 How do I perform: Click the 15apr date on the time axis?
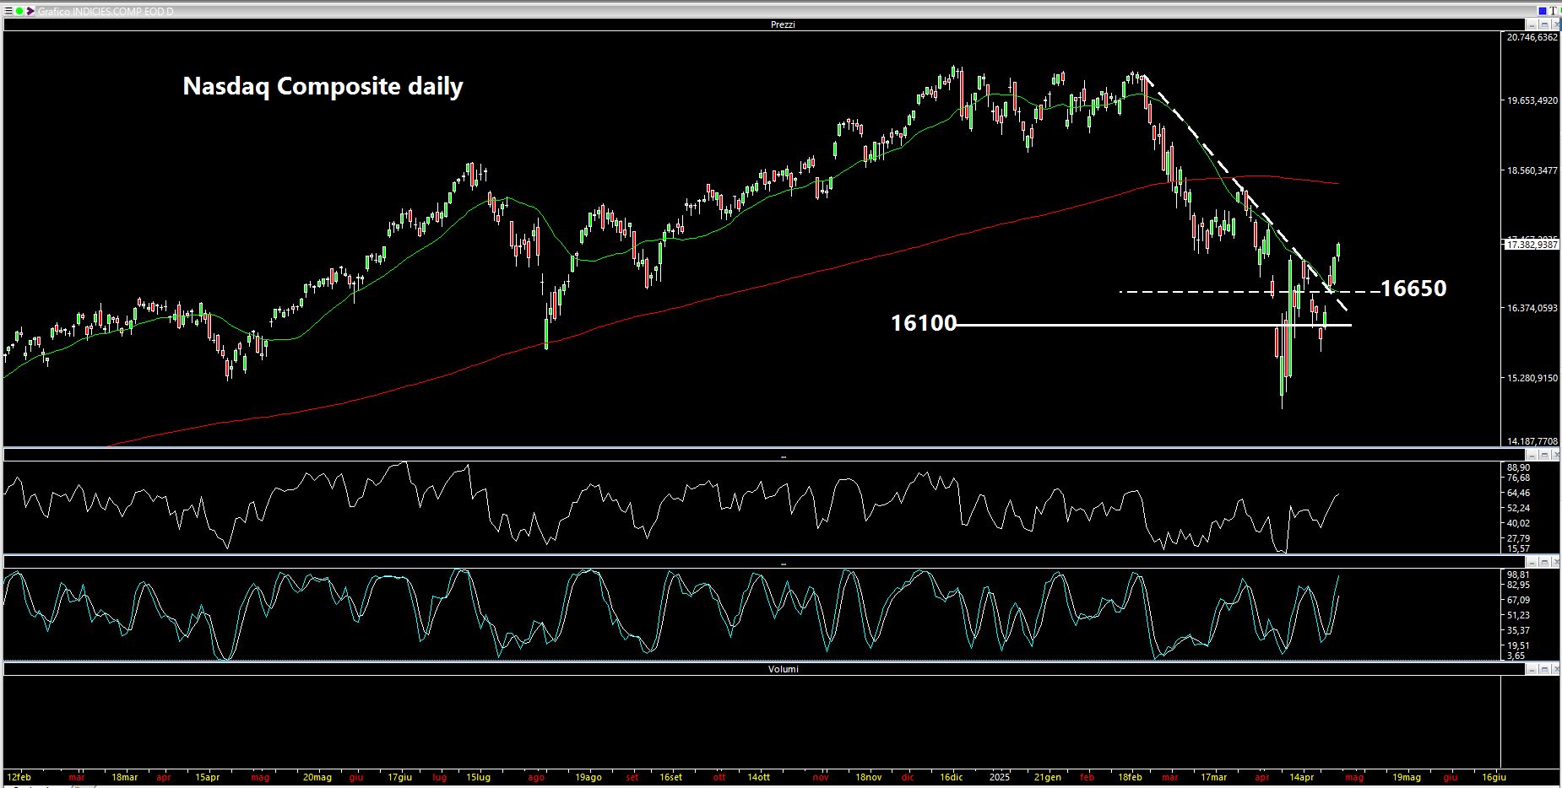pyautogui.click(x=207, y=777)
